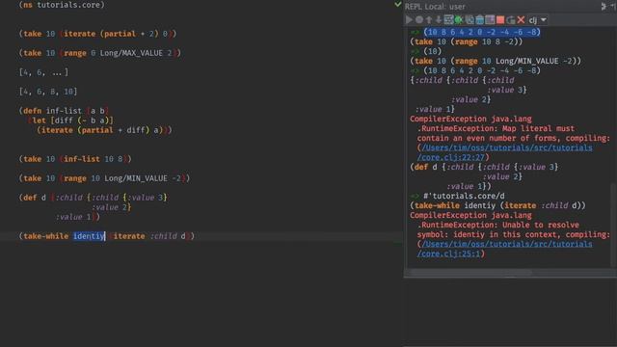617x347 pixels.
Task: Click the green icon in the REPL toolbar
Action: coord(459,19)
